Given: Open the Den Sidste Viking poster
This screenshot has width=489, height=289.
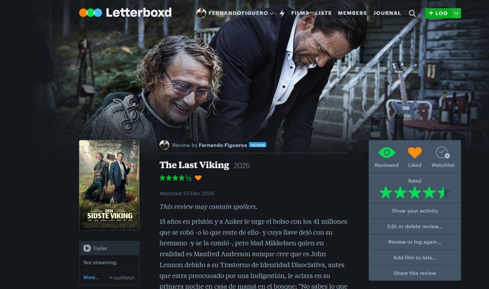Looking at the screenshot, I should pos(109,185).
